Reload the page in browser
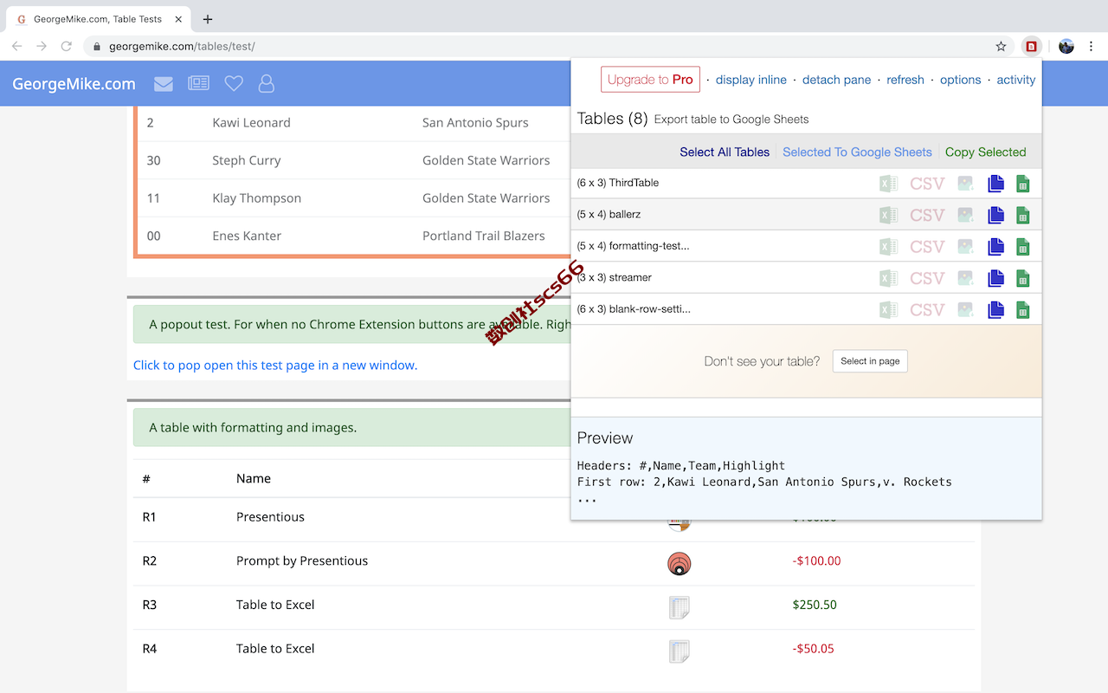Viewport: 1108px width, 693px height. (x=66, y=46)
